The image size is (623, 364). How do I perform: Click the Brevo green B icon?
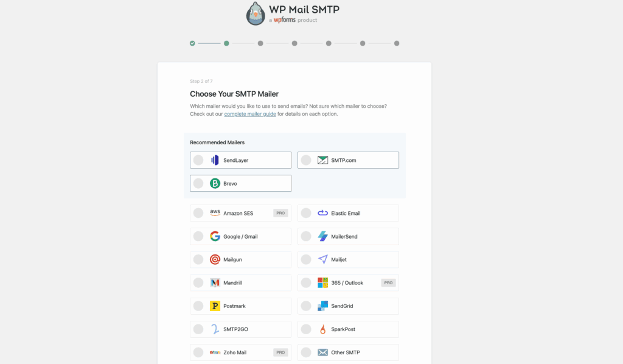pos(215,184)
